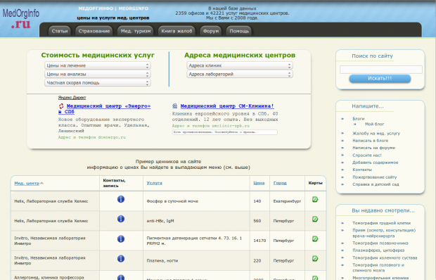Go to Мед. туризм section
This screenshot has height=280, width=436.
click(x=136, y=31)
